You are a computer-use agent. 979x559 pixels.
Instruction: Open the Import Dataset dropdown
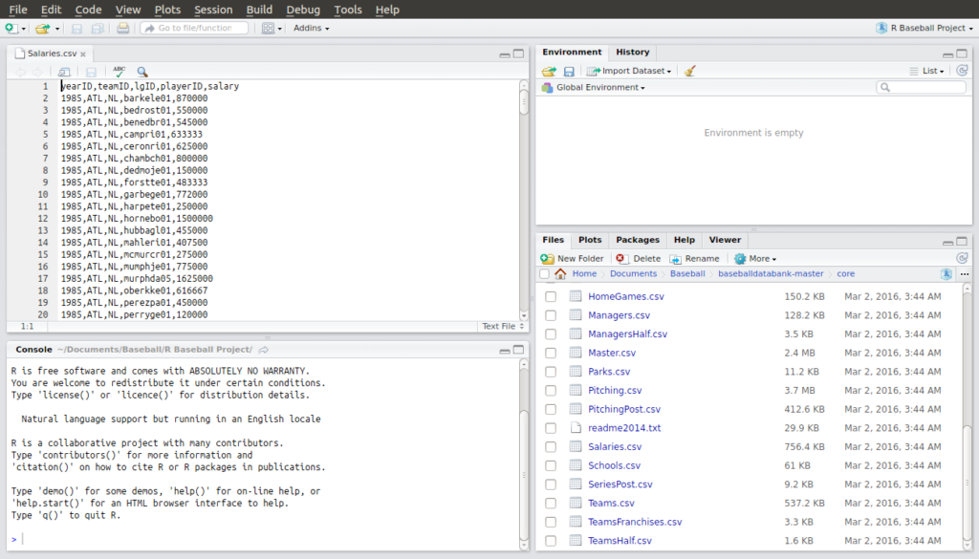[629, 71]
